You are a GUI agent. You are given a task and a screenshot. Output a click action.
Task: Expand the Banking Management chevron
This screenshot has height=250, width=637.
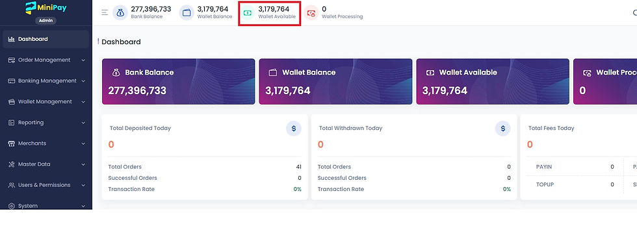pos(83,81)
